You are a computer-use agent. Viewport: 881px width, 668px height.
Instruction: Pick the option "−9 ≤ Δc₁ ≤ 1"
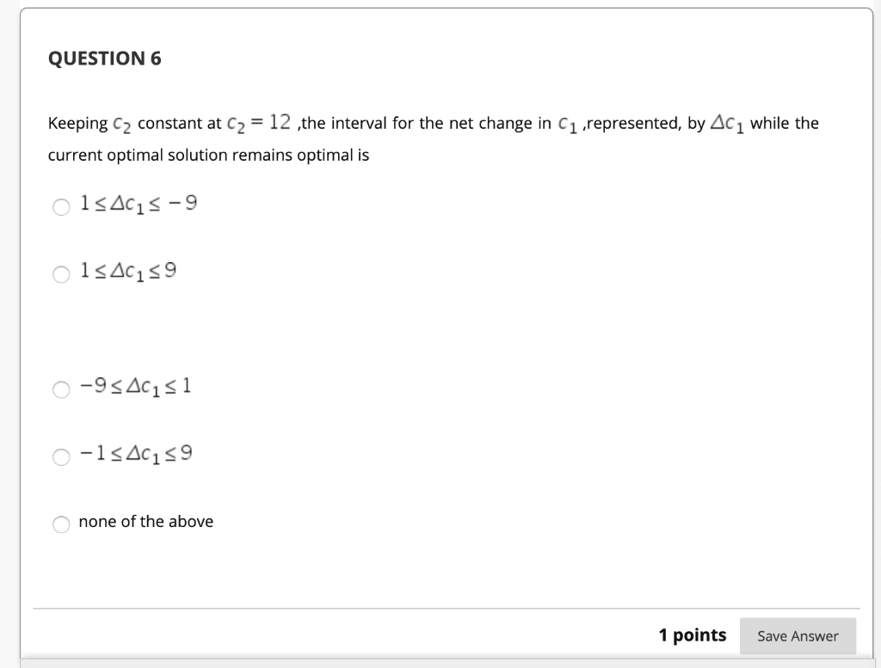(60, 389)
